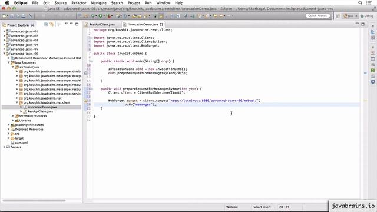
Task: Switch to the Debug perspective
Action: tap(367, 16)
